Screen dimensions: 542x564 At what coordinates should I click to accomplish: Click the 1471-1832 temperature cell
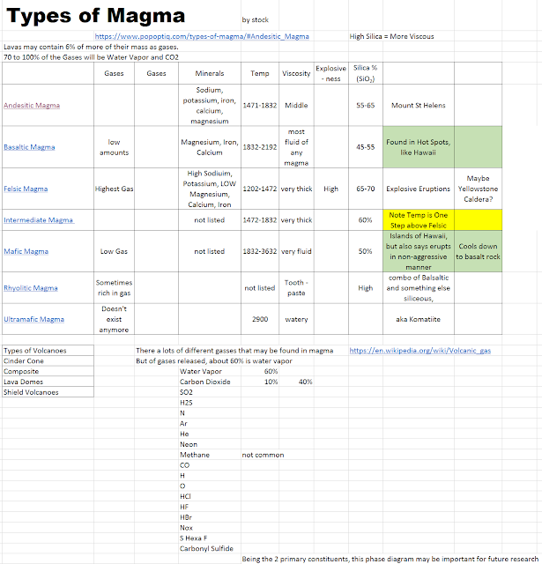point(260,106)
